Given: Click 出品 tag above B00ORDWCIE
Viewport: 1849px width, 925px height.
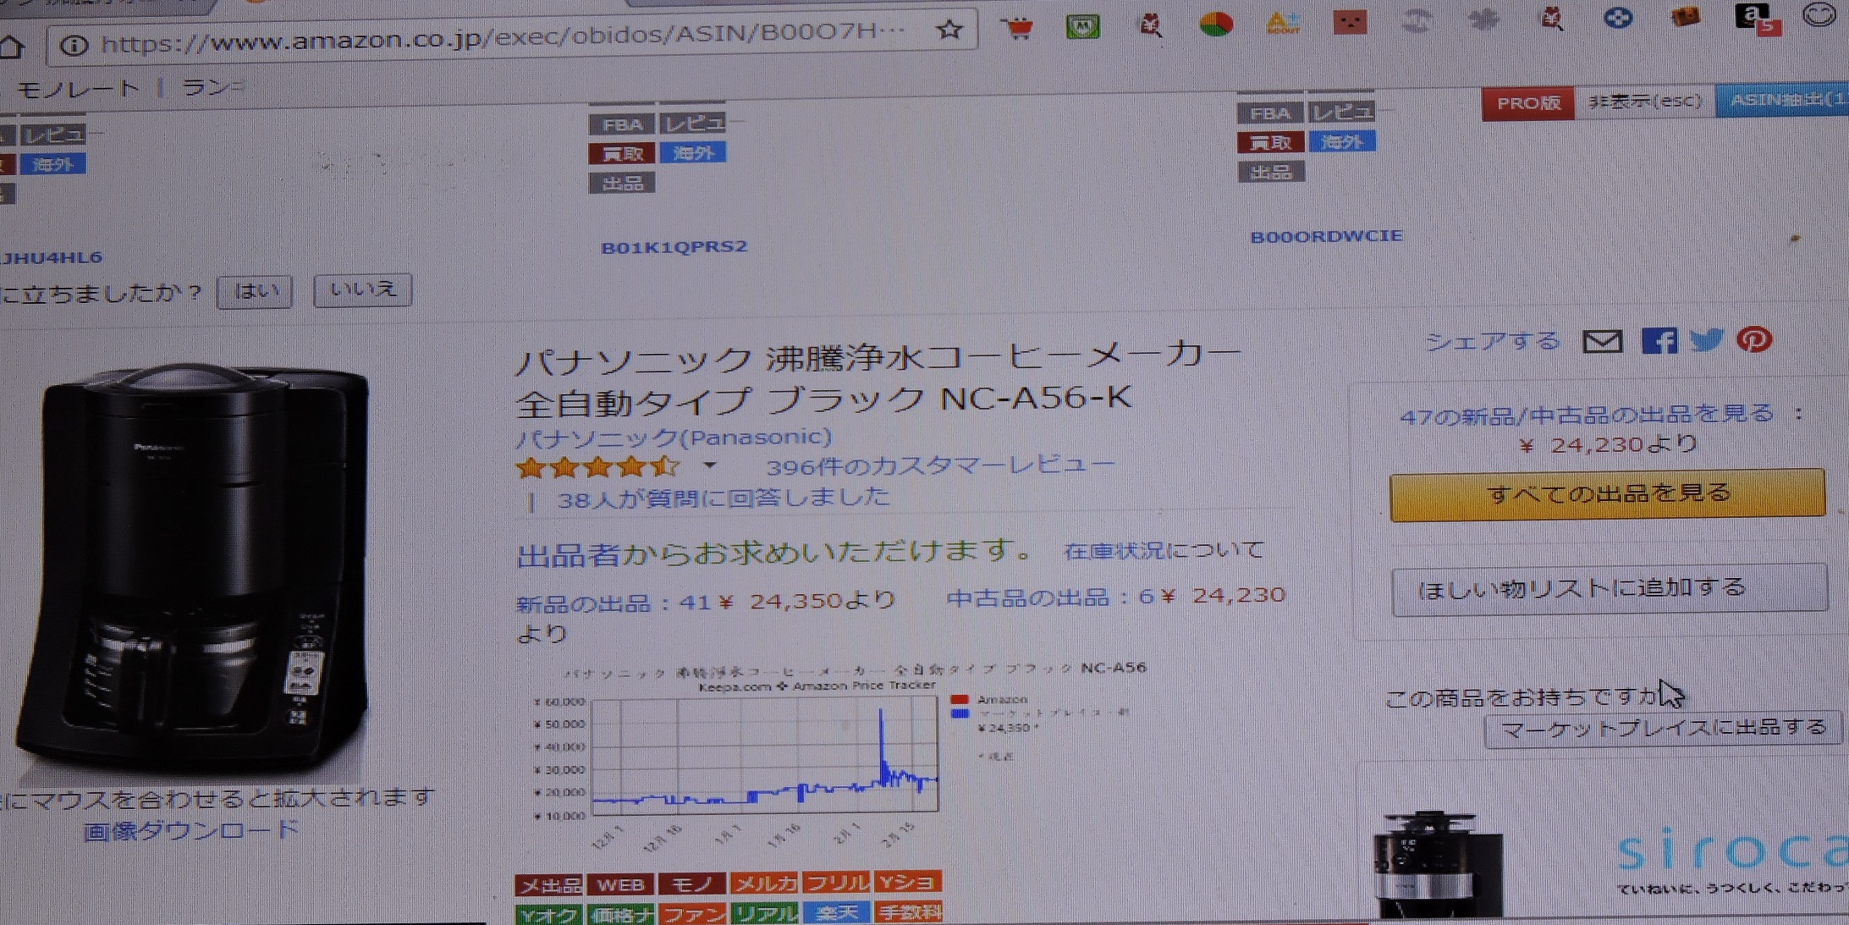Looking at the screenshot, I should click(x=1270, y=172).
